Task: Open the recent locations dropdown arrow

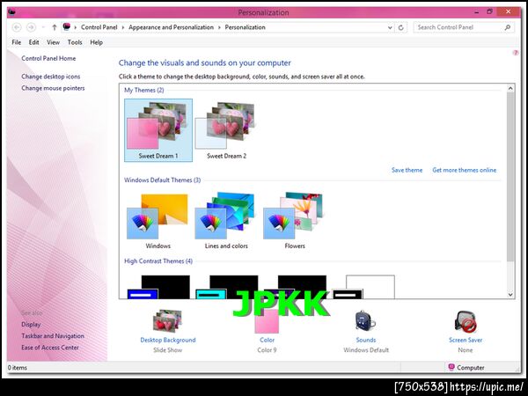Action: [x=43, y=27]
